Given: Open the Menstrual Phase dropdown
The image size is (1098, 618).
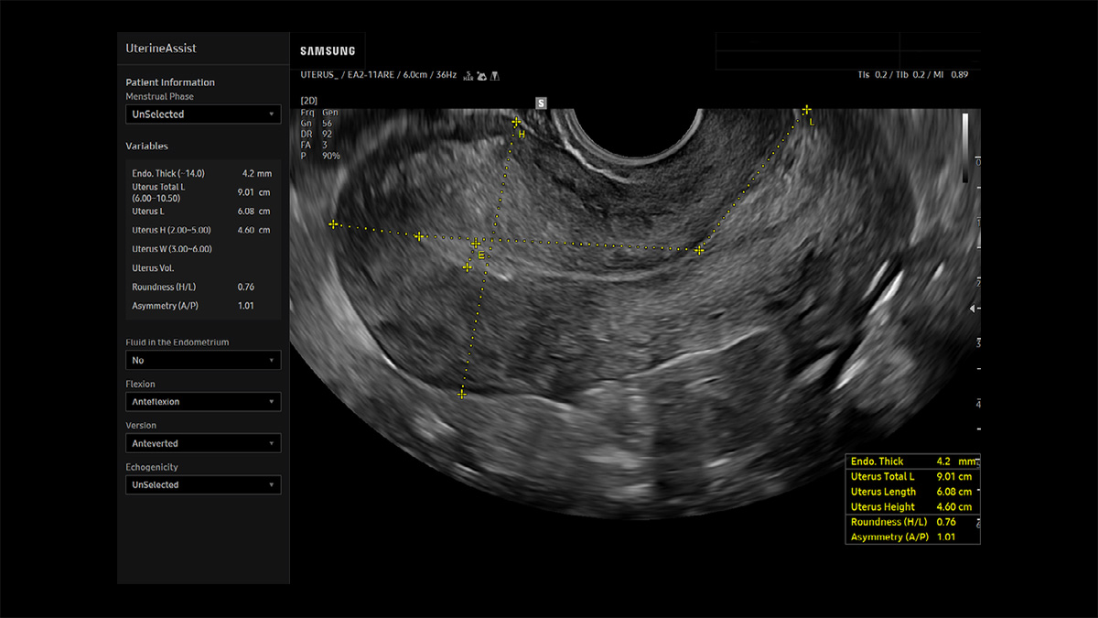Looking at the screenshot, I should (203, 114).
